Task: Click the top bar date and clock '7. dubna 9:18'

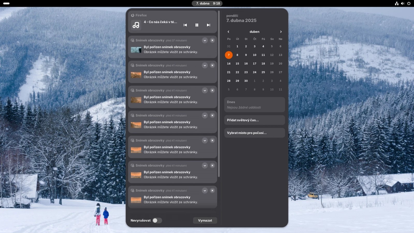Action: (x=207, y=3)
